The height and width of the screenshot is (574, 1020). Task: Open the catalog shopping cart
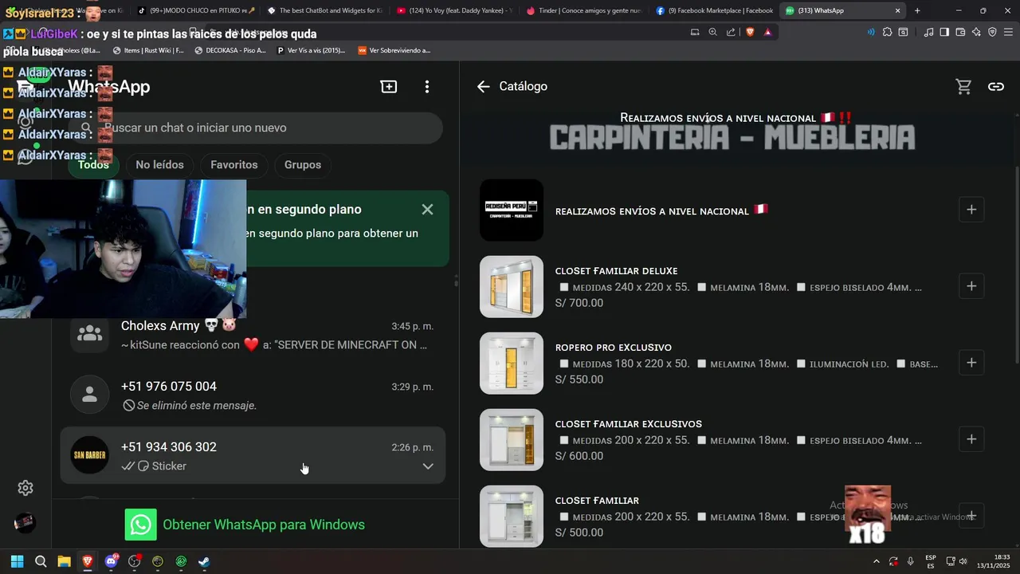click(x=963, y=86)
